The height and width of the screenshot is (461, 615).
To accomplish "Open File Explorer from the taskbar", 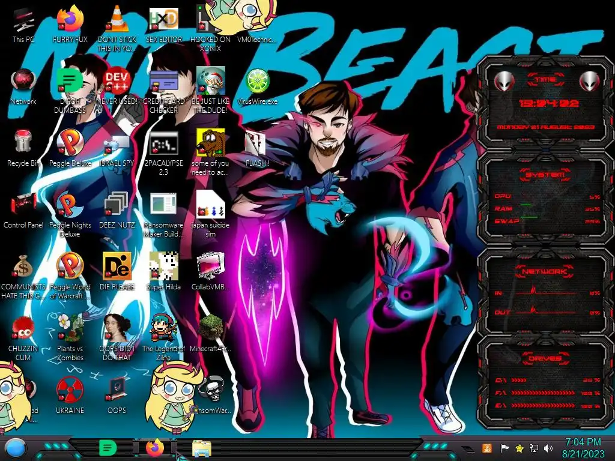I will (202, 448).
